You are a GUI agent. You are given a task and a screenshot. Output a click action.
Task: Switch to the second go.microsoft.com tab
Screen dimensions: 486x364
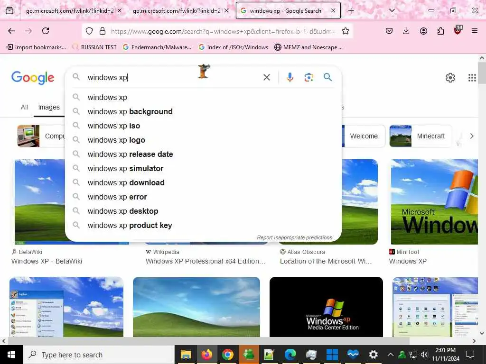[x=177, y=10]
